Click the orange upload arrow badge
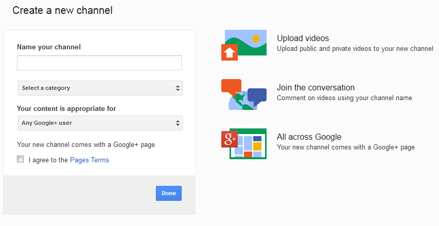 click(x=228, y=52)
